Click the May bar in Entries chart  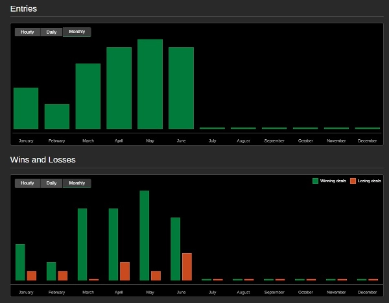pyautogui.click(x=150, y=84)
